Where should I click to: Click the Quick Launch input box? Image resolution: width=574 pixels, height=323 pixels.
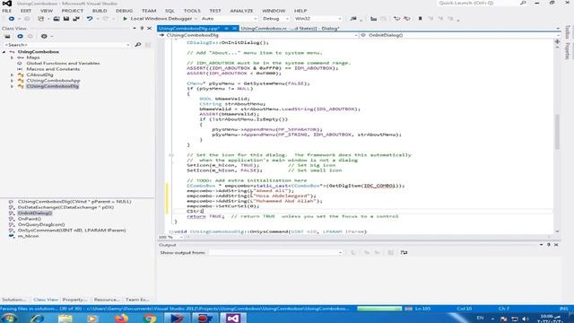pos(478,3)
